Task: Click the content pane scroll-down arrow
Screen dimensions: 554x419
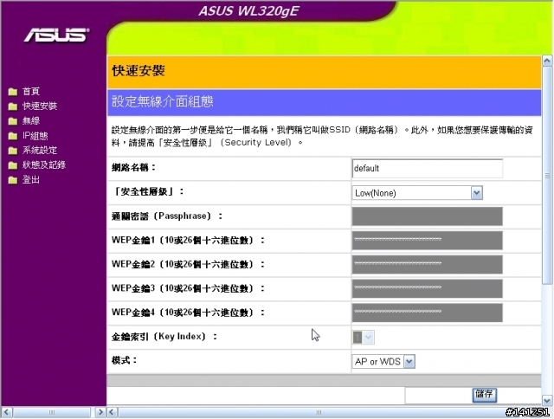Action: (x=547, y=400)
